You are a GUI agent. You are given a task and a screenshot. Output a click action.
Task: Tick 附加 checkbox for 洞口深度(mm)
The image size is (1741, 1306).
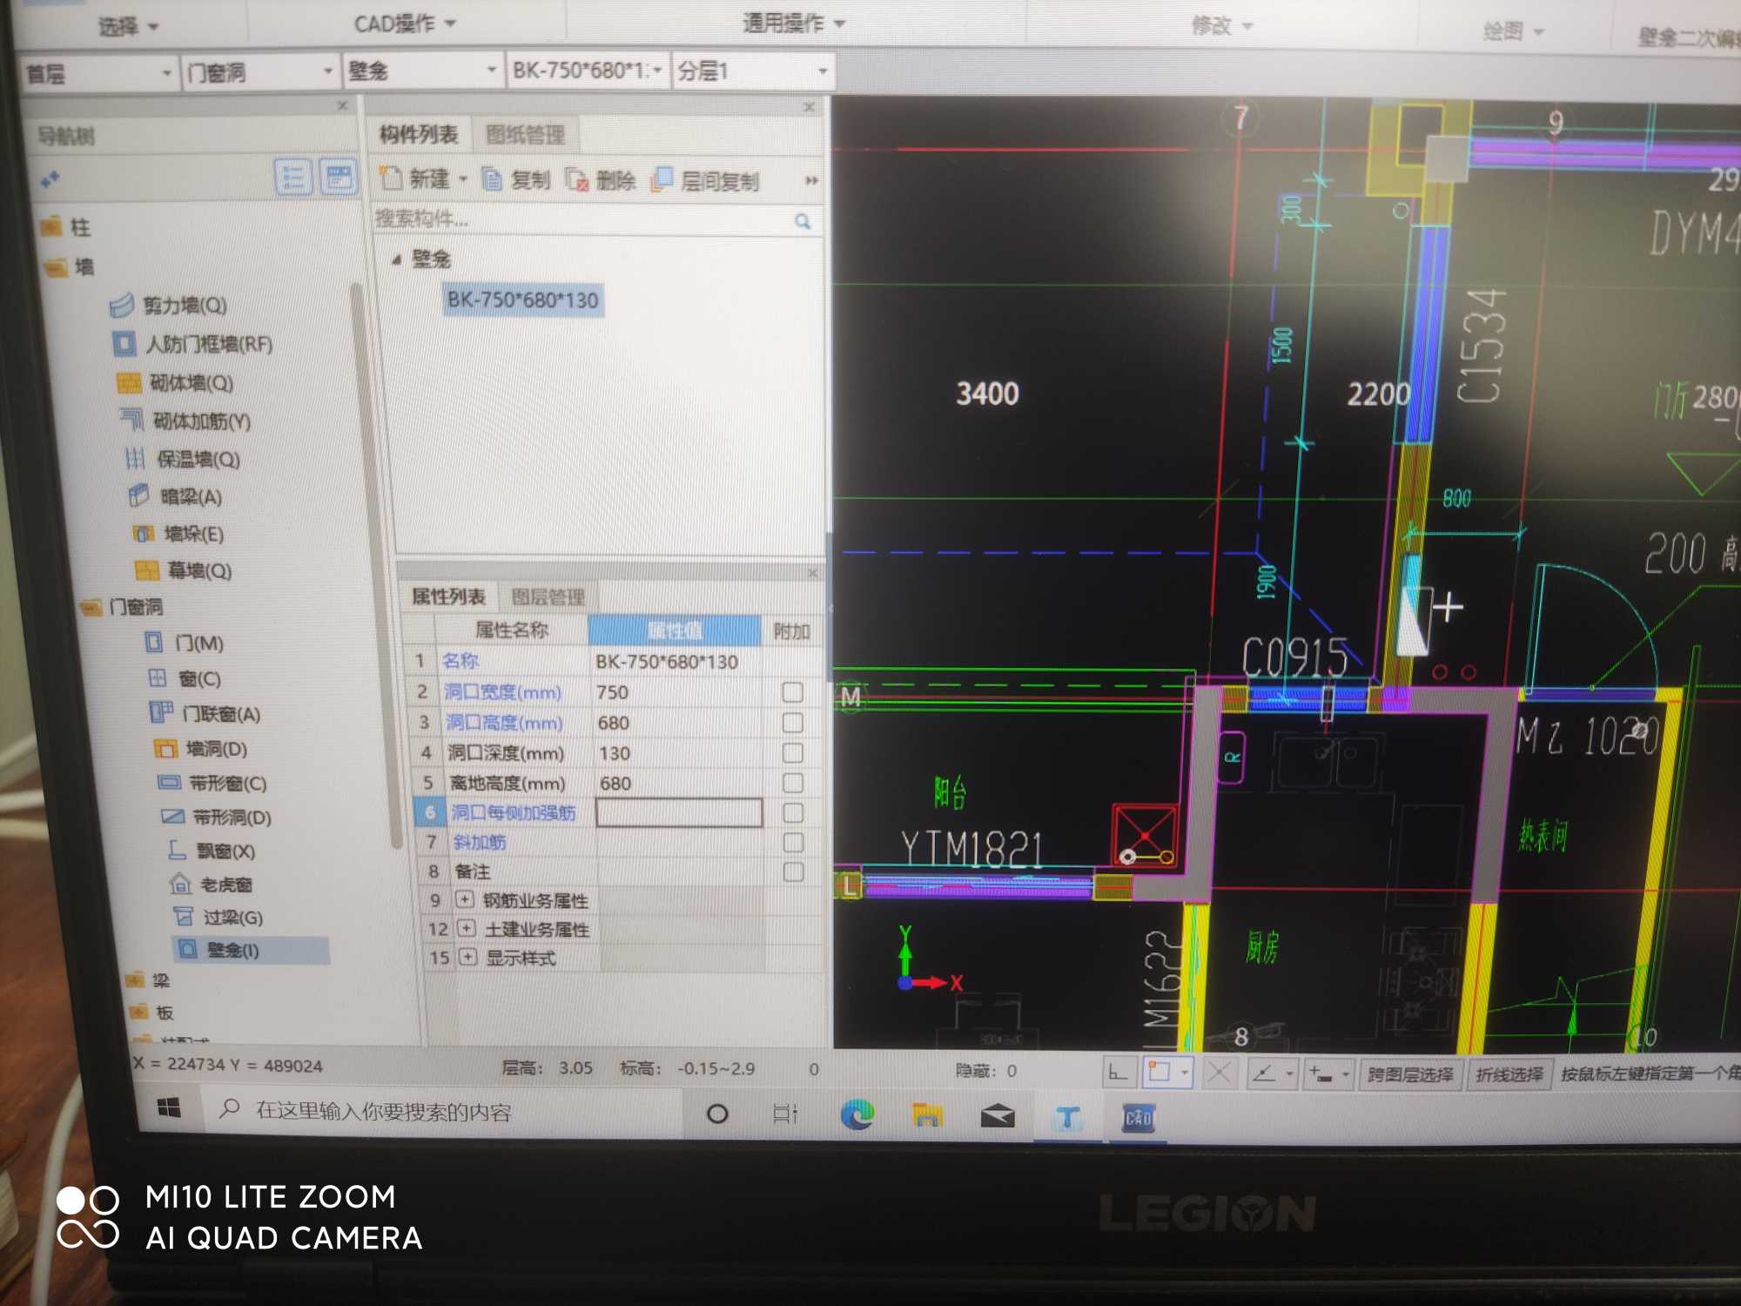[x=792, y=752]
